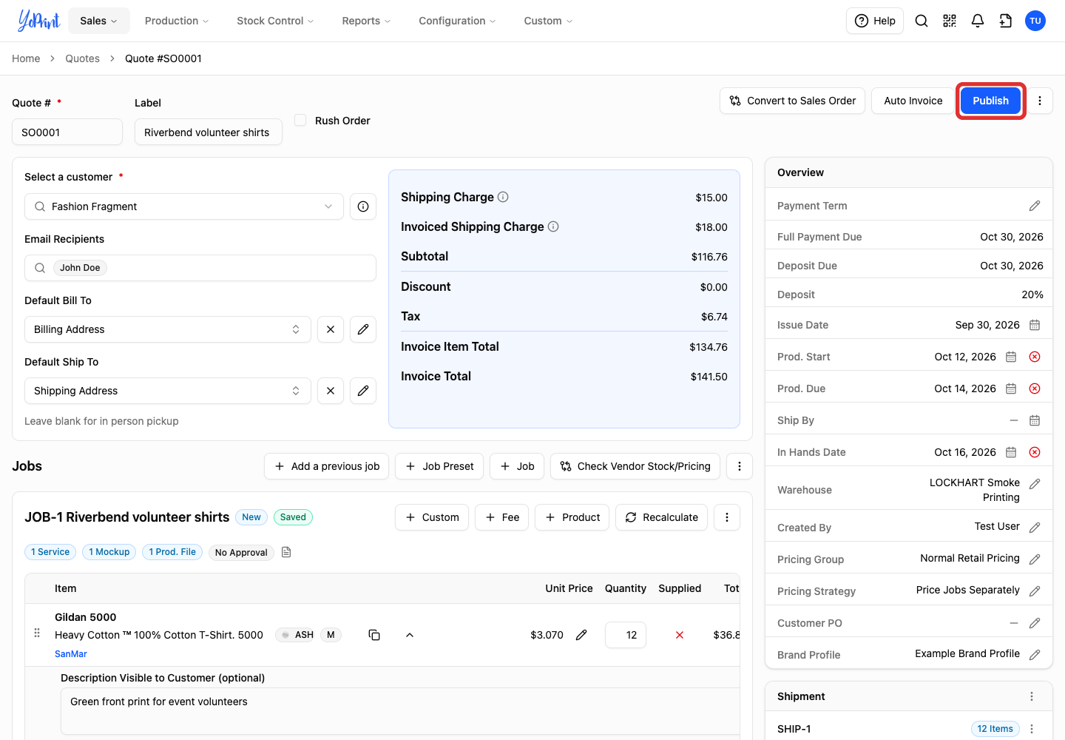
Task: Open the SanMar vendor link
Action: [71, 654]
